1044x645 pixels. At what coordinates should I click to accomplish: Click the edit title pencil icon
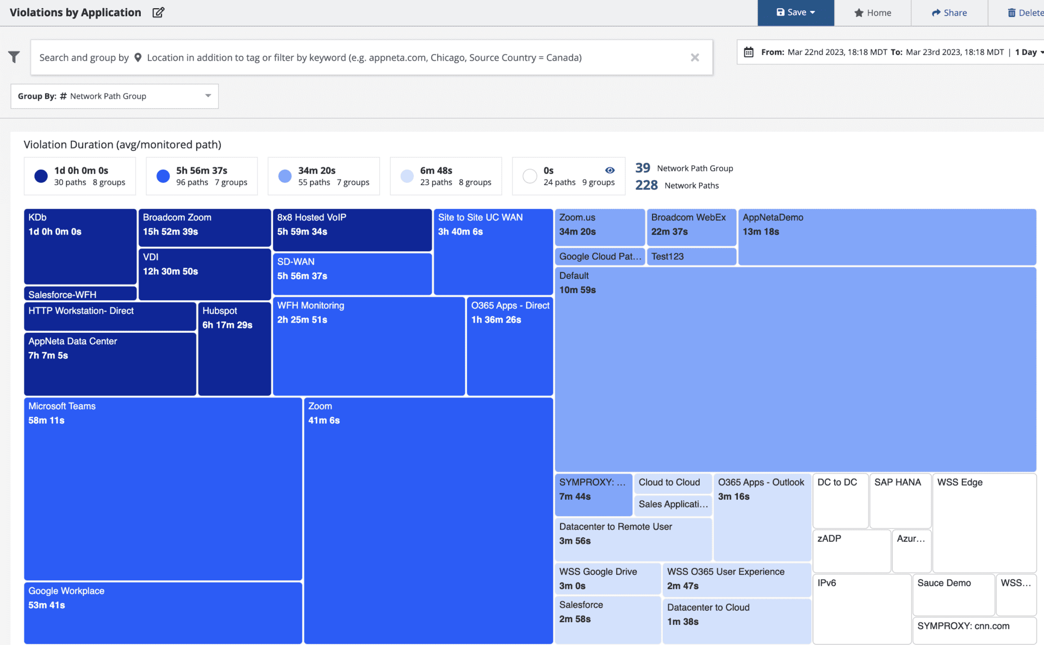[x=158, y=13]
